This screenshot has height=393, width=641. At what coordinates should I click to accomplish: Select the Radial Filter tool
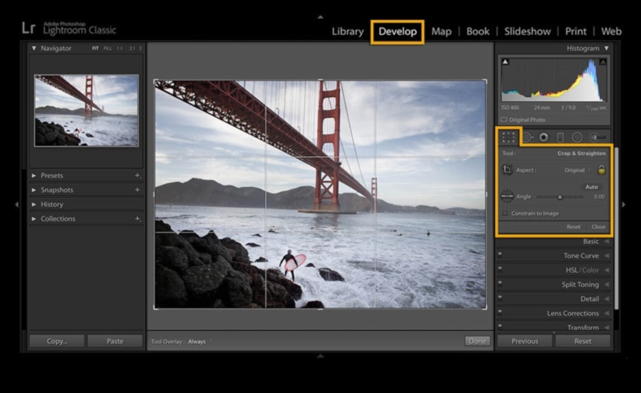click(x=578, y=137)
